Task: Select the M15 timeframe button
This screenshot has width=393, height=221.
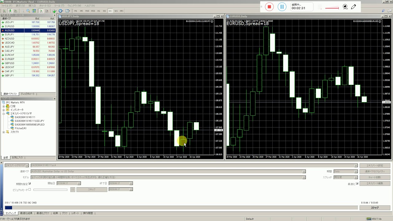Action: tap(87, 11)
